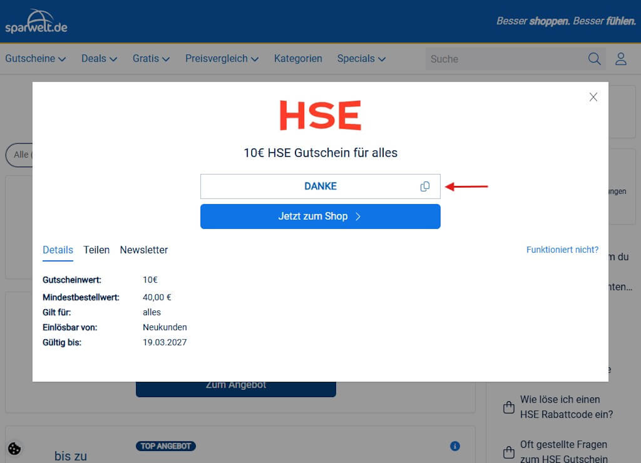Viewport: 641px width, 463px height.
Task: Expand the Deals menu
Action: pyautogui.click(x=99, y=59)
